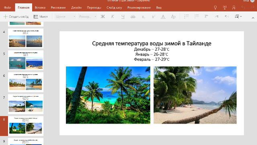Select slide 8 thumbnail
This screenshot has height=145, width=257.
26,126
